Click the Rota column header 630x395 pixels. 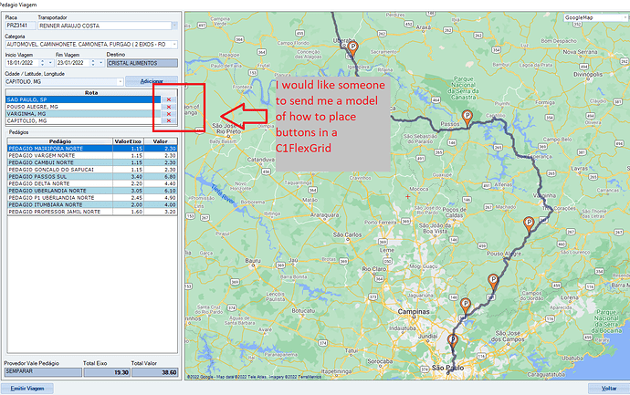[x=91, y=93]
